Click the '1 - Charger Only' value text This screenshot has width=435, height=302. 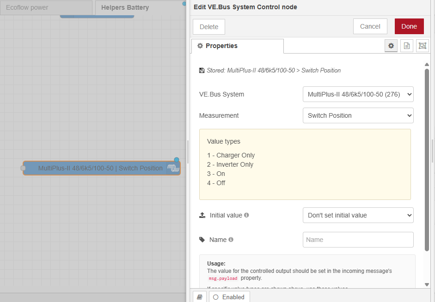point(231,155)
